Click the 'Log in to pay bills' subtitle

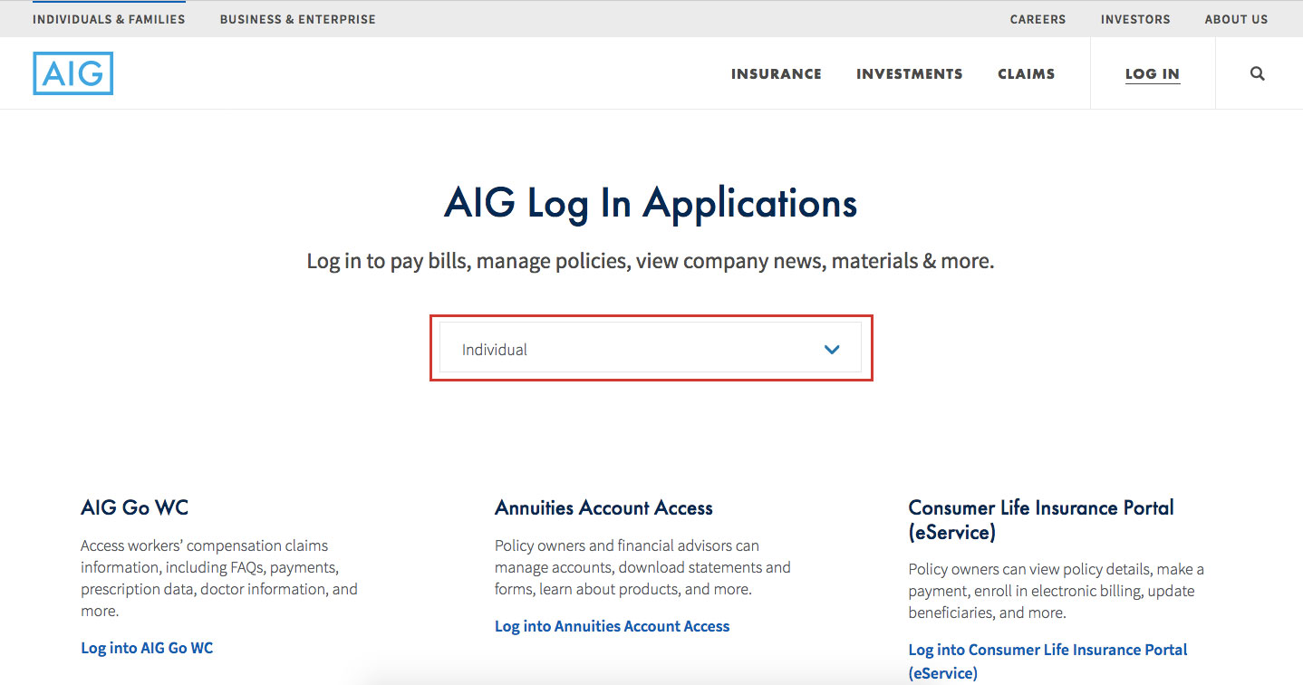click(651, 262)
